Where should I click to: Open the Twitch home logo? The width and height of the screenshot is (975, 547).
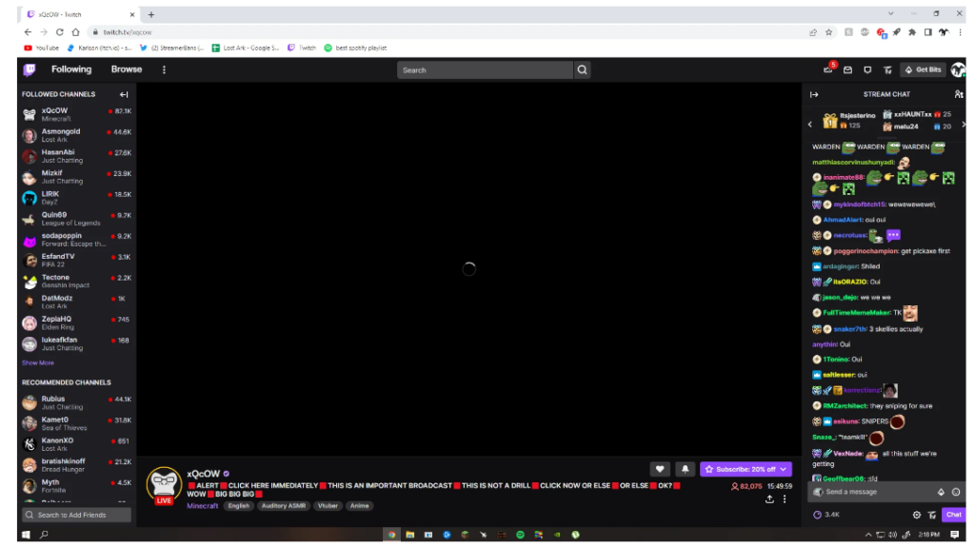click(x=30, y=69)
